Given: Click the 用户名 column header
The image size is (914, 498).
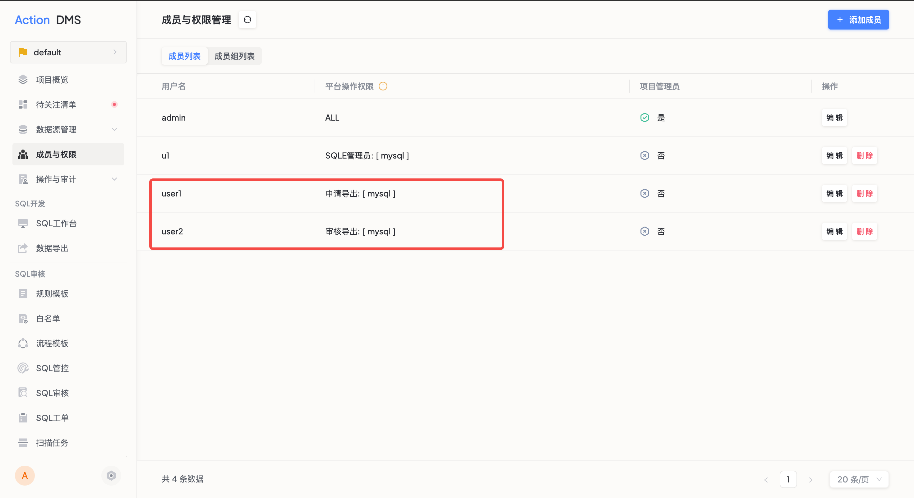Looking at the screenshot, I should (x=173, y=86).
